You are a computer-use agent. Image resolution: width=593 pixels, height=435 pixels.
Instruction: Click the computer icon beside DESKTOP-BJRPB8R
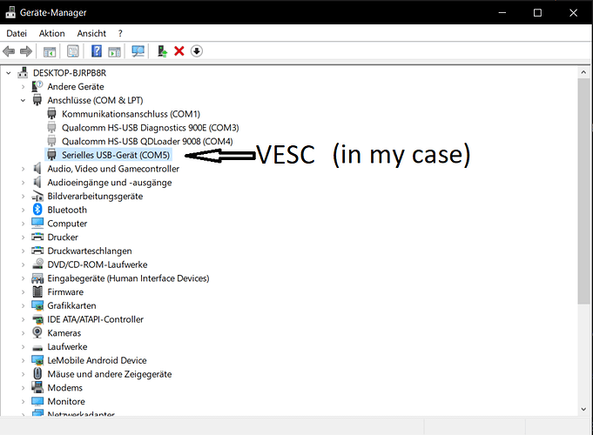tap(23, 72)
